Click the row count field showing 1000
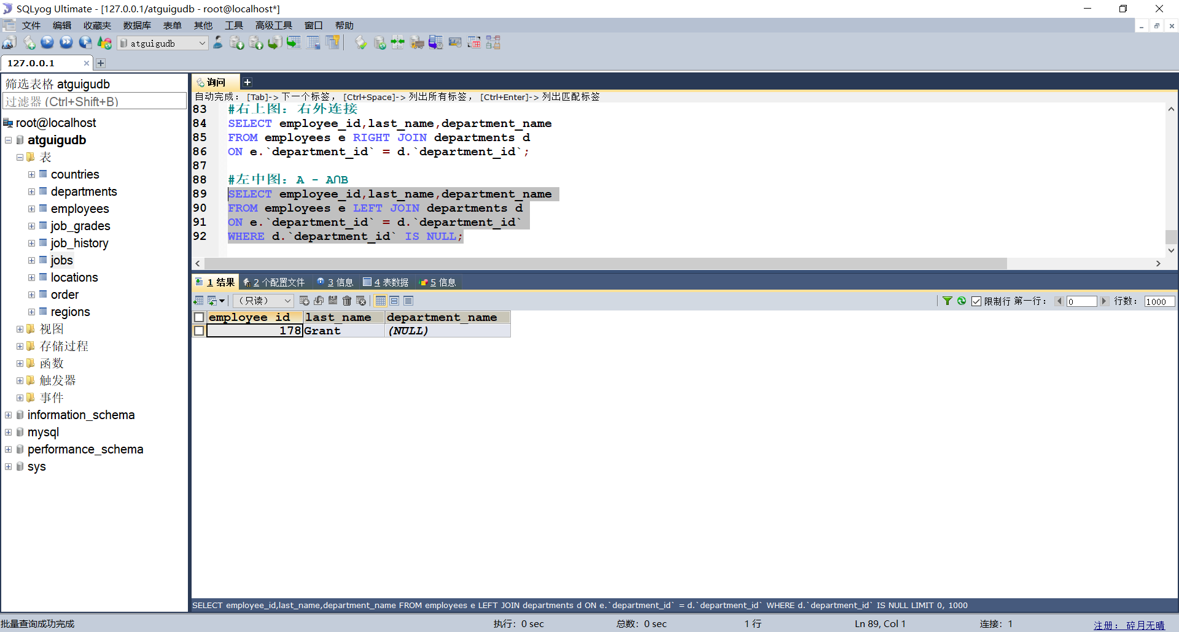 tap(1159, 301)
